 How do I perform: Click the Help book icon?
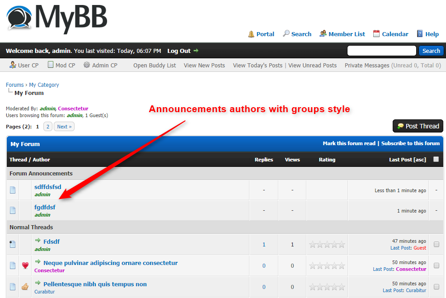point(420,34)
